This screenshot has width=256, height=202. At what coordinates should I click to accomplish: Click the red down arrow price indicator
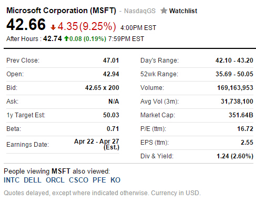pos(53,27)
